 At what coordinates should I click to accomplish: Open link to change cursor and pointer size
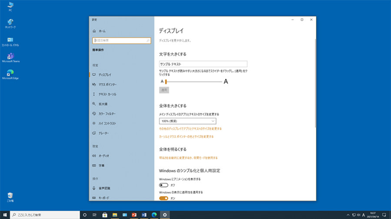pos(186,136)
